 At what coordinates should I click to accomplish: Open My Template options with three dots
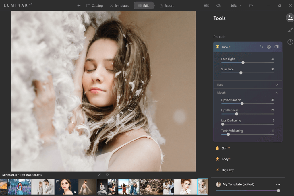click(x=278, y=184)
